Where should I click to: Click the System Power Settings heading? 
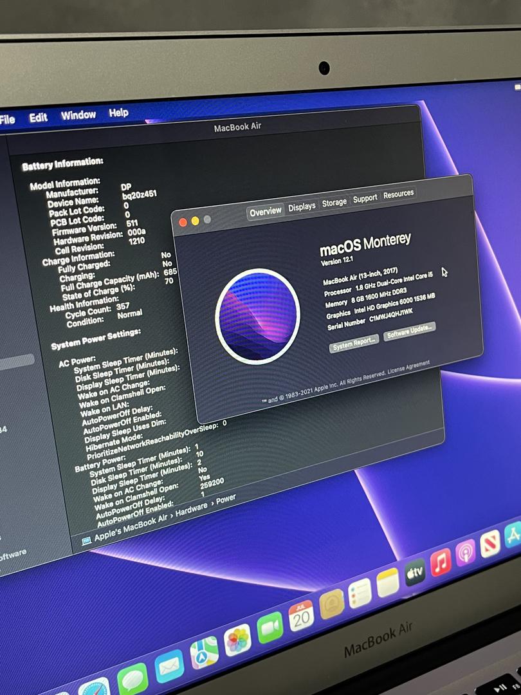(96, 338)
